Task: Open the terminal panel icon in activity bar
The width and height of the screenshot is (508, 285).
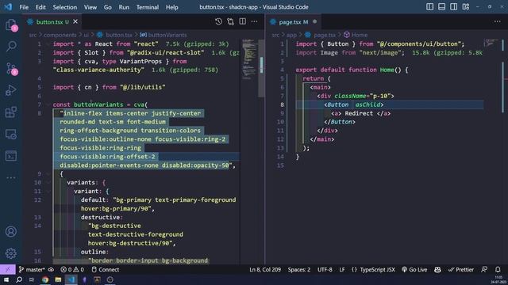Action: [x=11, y=156]
